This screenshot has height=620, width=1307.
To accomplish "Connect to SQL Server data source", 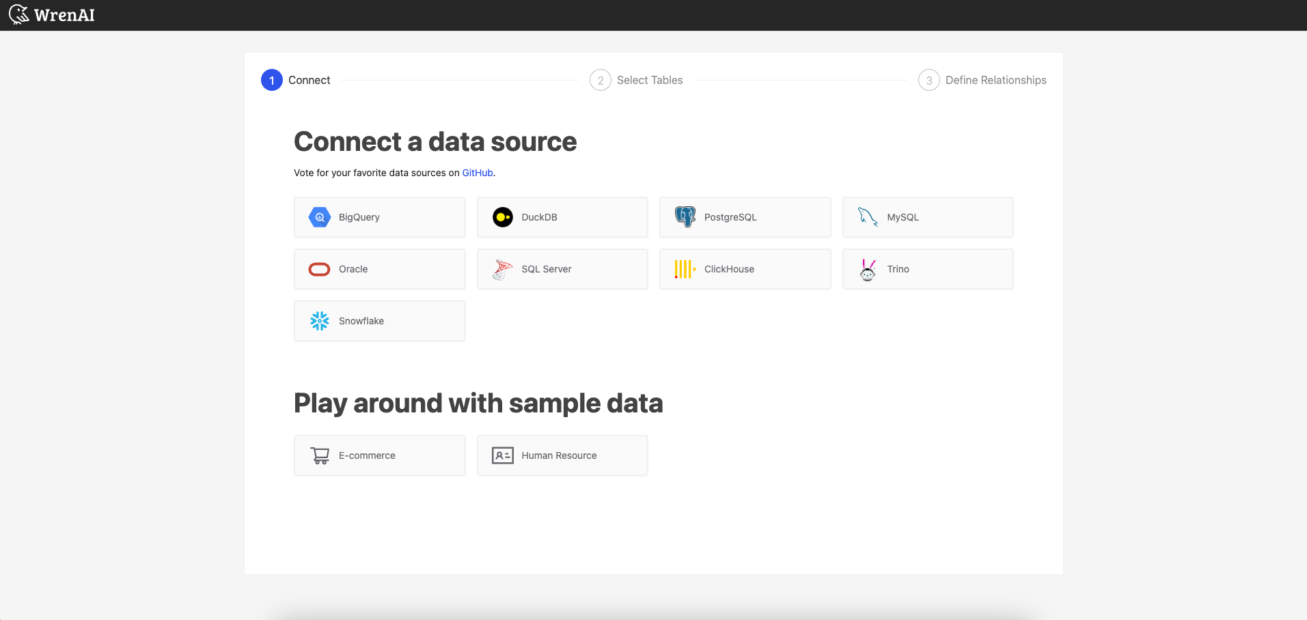I will tap(562, 269).
